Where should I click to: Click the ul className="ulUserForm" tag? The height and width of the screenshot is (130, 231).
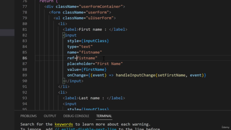[x=84, y=18]
